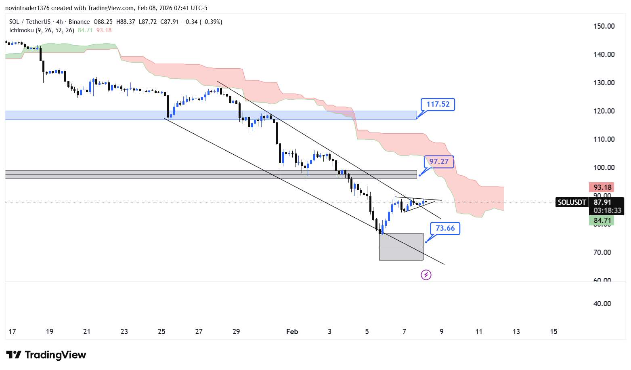This screenshot has height=370, width=631.
Task: Click the SOL / TetherUS chart title
Action: point(30,22)
